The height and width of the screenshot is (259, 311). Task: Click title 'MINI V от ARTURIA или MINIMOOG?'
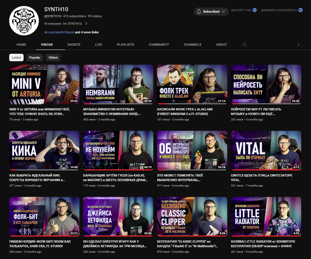click(39, 112)
